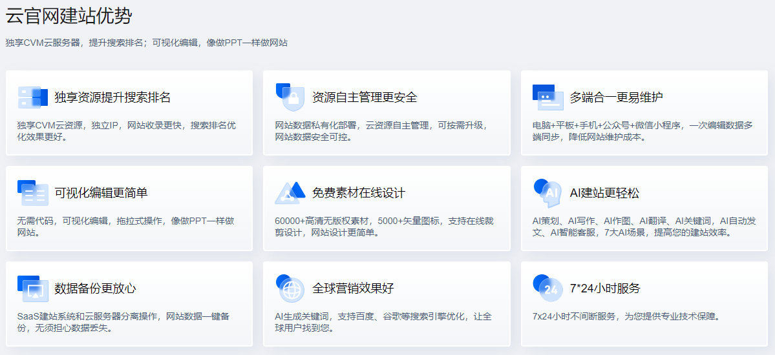This screenshot has height=355, width=775.
Task: Select the heading 独享资源提升搜索排名
Action: [x=112, y=97]
